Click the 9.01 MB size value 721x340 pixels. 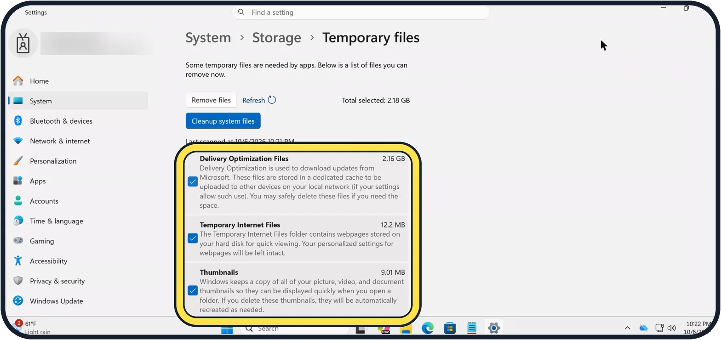[393, 272]
